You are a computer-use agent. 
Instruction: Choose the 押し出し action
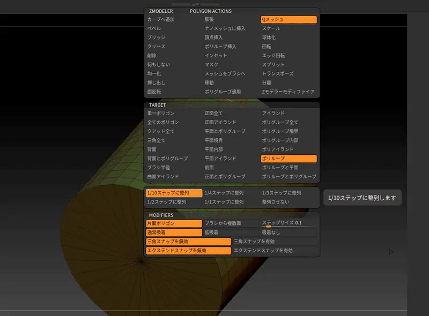[156, 82]
